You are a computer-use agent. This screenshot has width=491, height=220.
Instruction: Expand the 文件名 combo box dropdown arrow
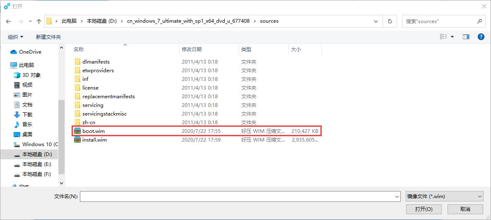[397, 196]
